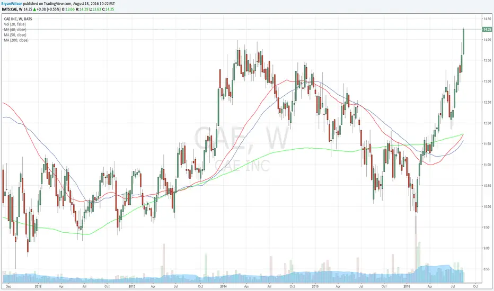The width and height of the screenshot is (494, 291).
Task: Click the August 18, 2016 10:22 EST timestamp
Action: 94,4
